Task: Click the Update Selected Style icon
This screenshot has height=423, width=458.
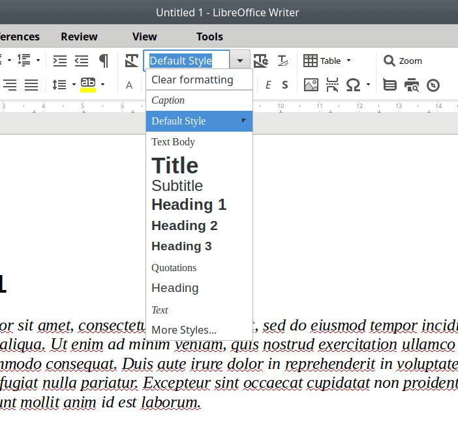Action: 260,61
